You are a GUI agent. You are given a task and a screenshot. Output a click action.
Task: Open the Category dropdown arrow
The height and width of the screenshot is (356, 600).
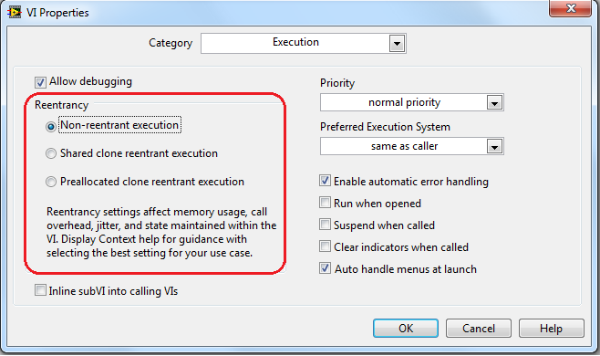(397, 43)
